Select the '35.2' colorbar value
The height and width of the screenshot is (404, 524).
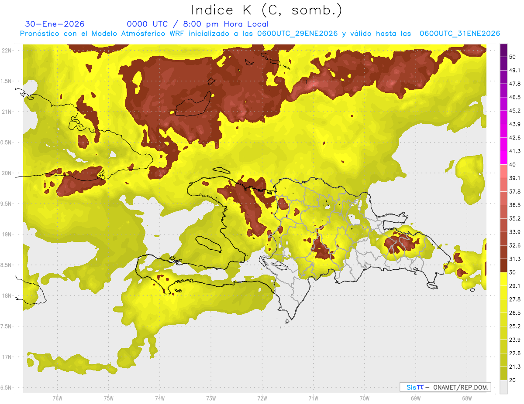pos(515,219)
